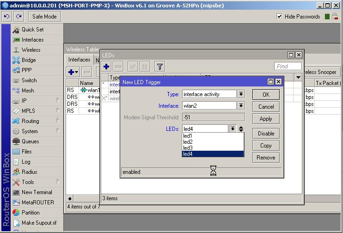Click OK in New LED Trigger

[x=266, y=94]
